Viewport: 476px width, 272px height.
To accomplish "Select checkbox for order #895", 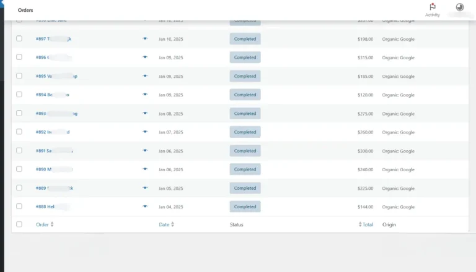I will (19, 76).
